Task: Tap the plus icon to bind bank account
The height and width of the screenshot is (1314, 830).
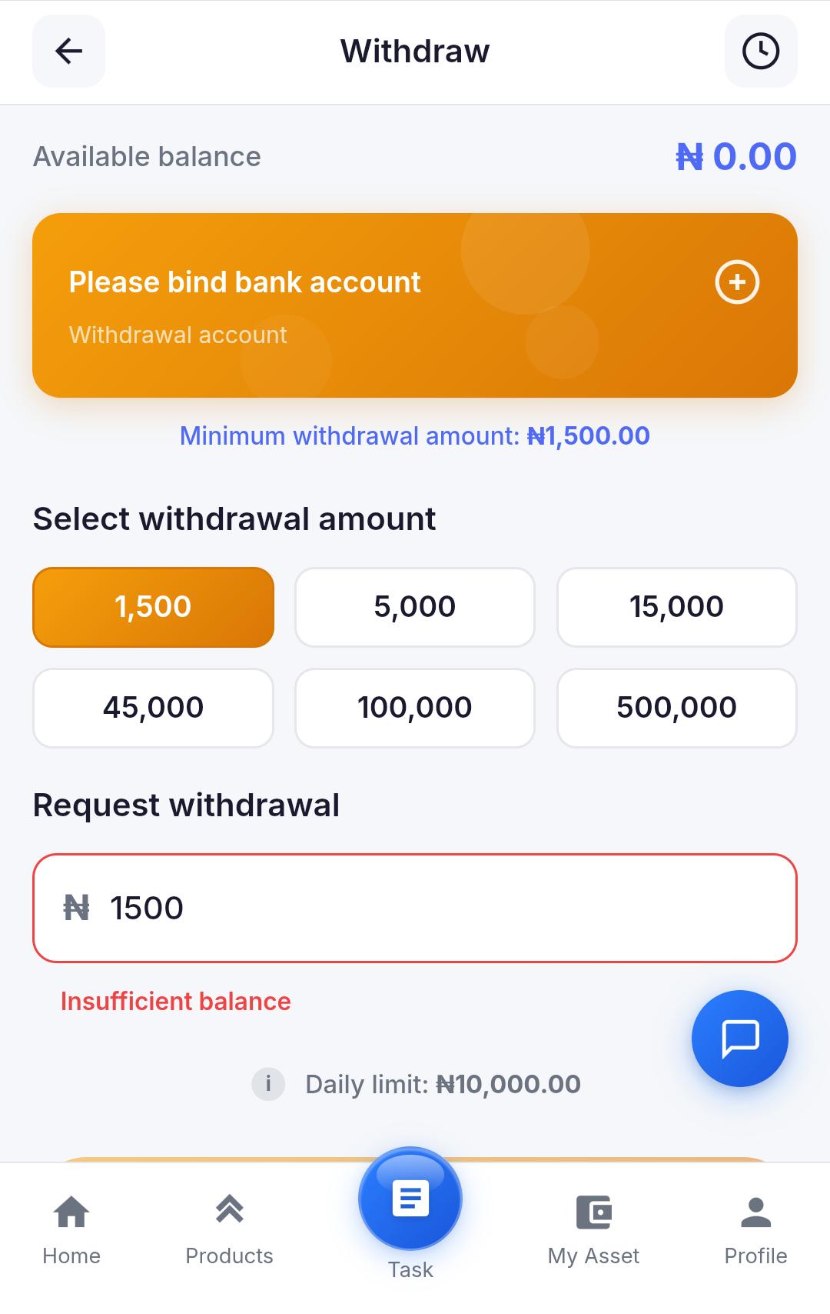Action: click(737, 282)
